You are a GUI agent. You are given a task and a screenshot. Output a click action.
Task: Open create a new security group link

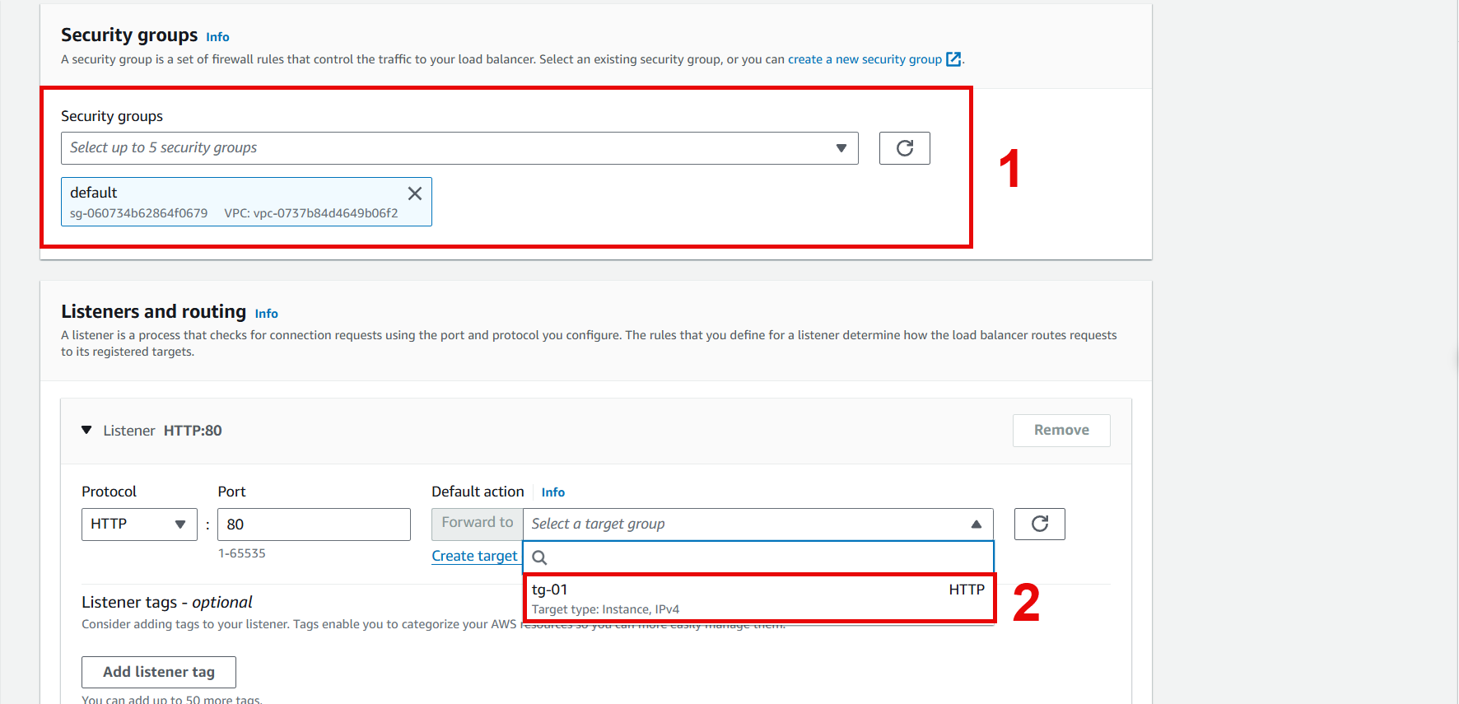[x=864, y=59]
